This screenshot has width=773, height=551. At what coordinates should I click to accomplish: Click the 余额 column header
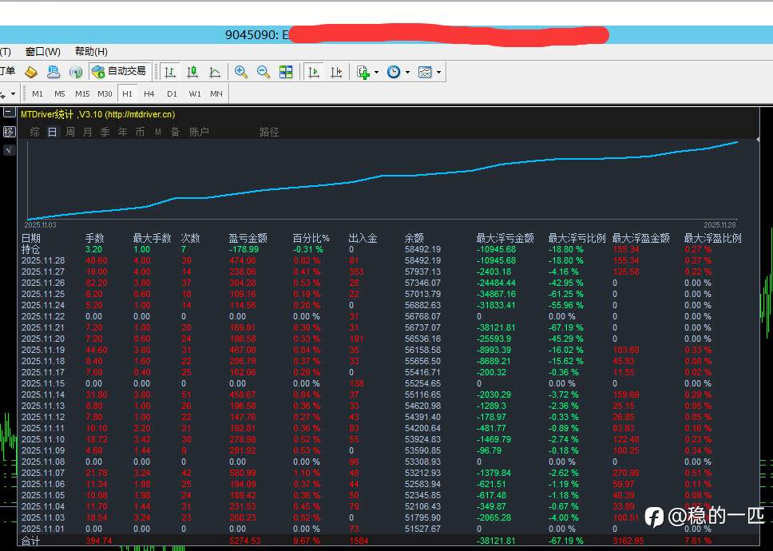pos(414,238)
